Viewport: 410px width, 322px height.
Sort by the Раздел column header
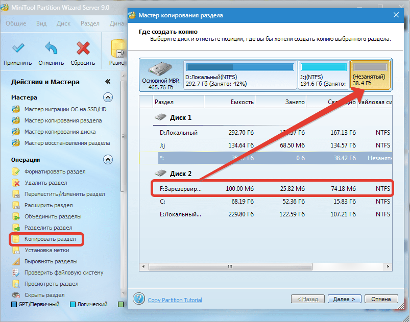(178, 102)
